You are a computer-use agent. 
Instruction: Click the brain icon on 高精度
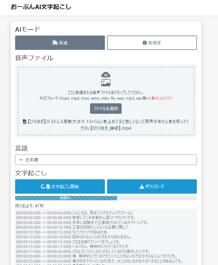(x=144, y=43)
